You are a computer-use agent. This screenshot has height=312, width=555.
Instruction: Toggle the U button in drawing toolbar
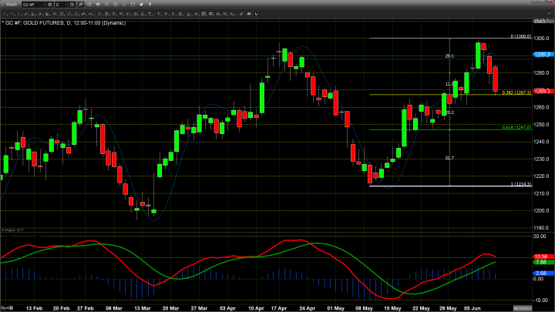(256, 14)
